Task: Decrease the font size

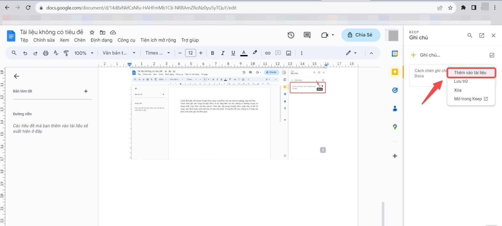Action: 180,53
